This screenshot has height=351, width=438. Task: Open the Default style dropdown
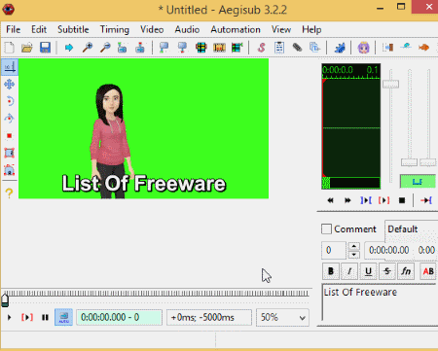(x=412, y=229)
